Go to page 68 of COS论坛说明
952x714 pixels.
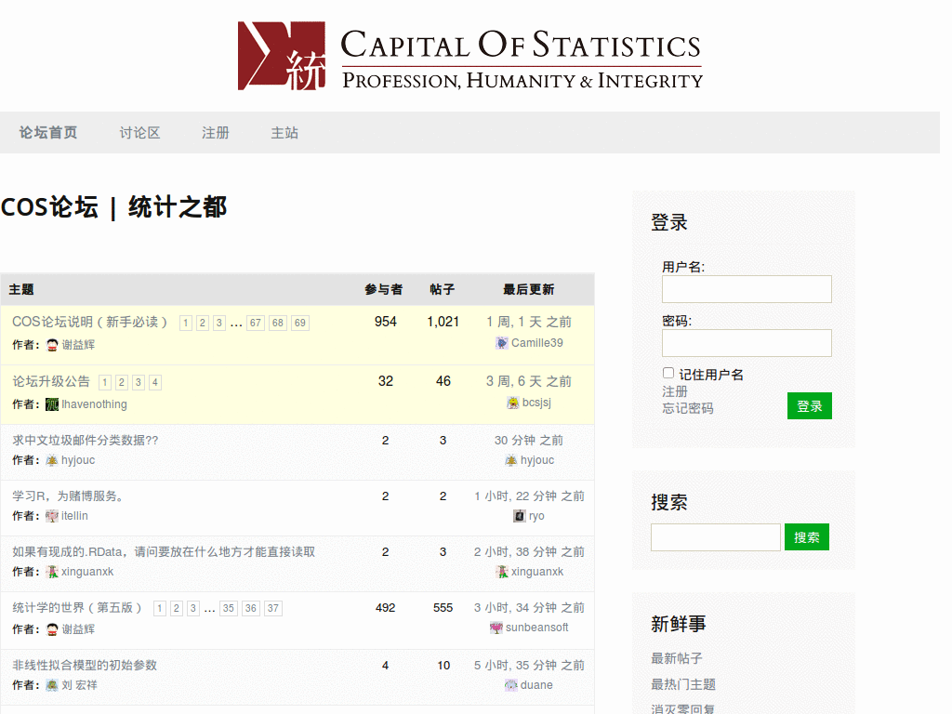[x=277, y=323]
